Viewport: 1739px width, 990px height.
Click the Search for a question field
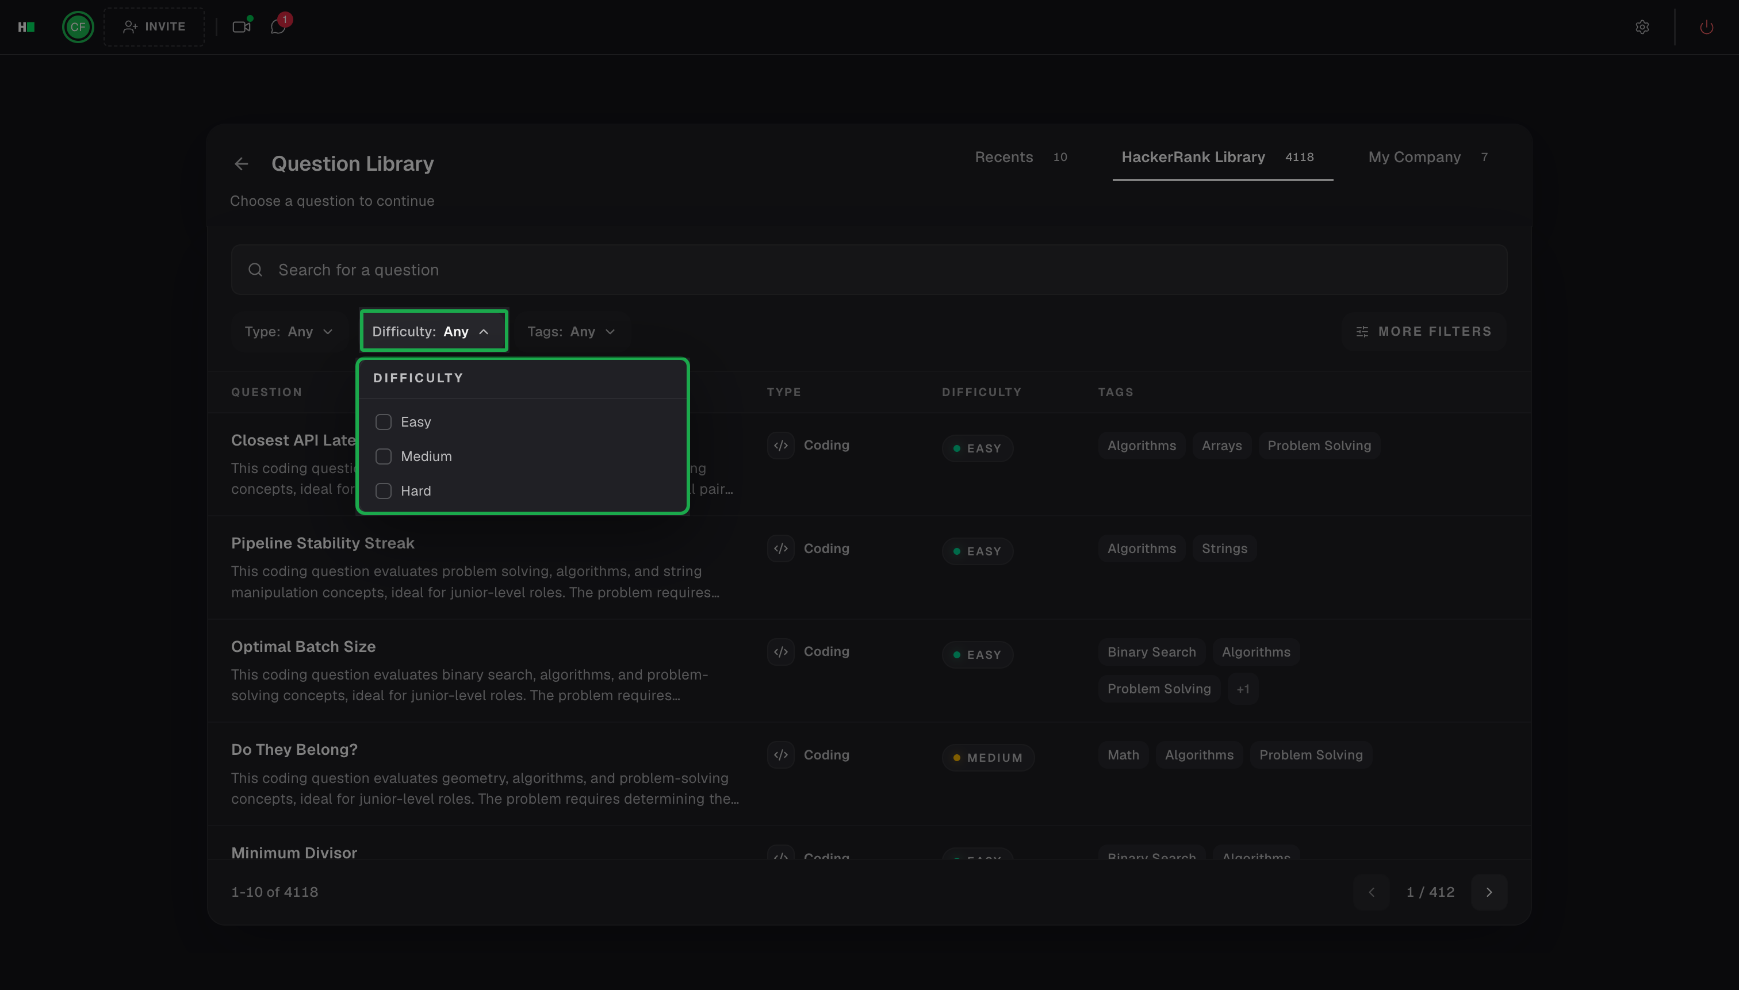pos(869,270)
